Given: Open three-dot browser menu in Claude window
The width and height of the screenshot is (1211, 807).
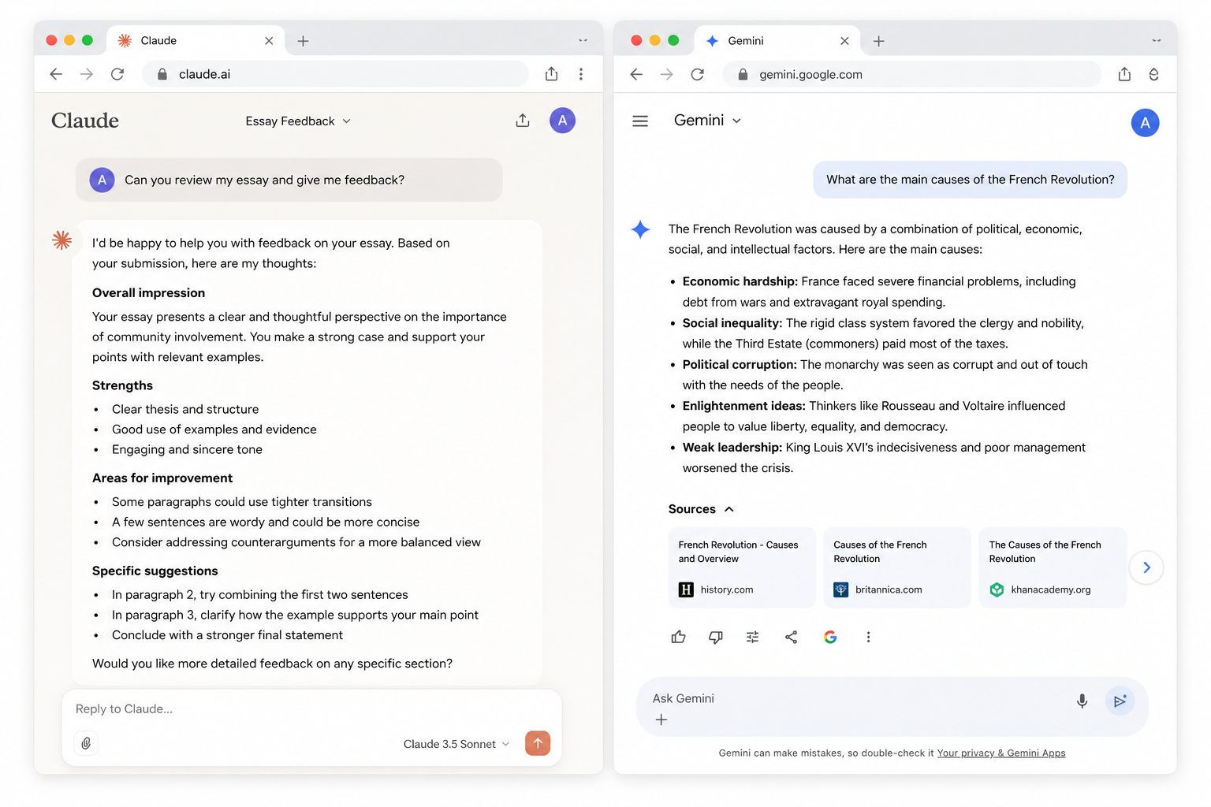Looking at the screenshot, I should tap(581, 74).
